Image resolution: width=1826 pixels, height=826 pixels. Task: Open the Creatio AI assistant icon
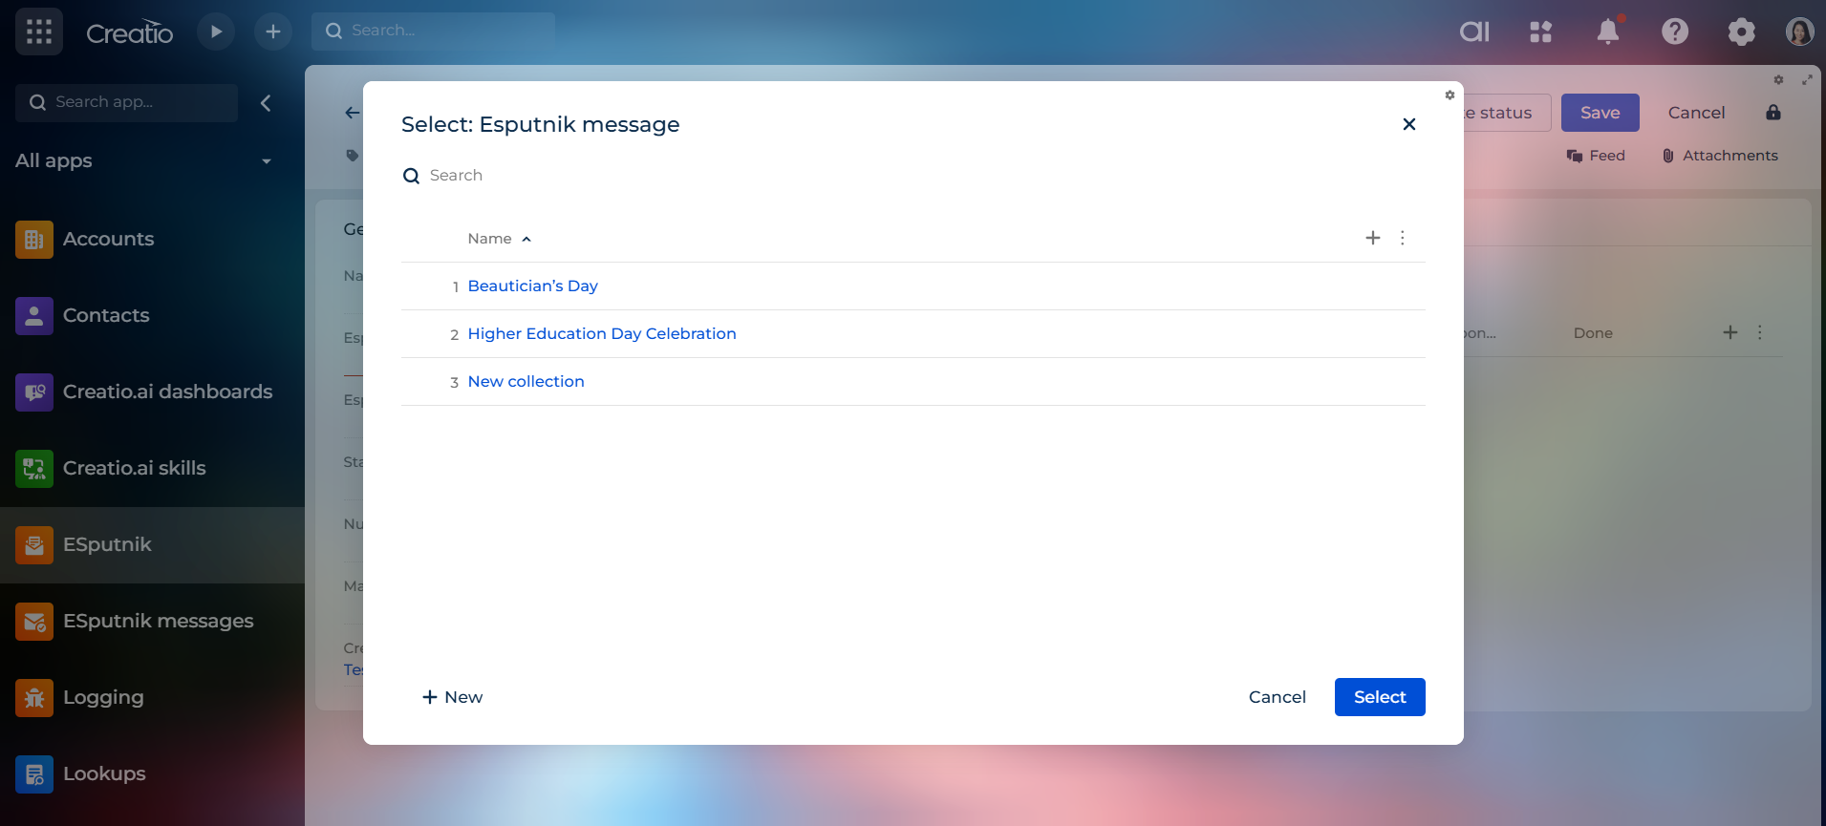1474,32
